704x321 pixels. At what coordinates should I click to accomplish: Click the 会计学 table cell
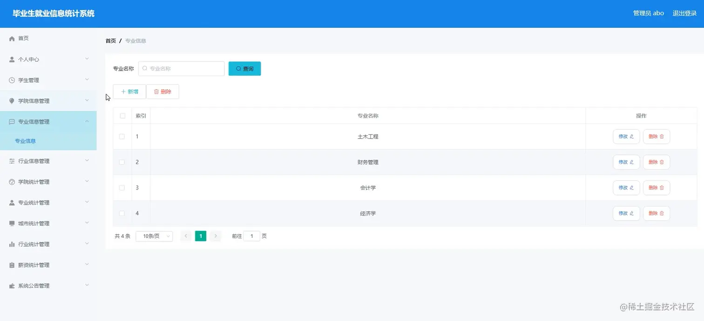coord(368,188)
